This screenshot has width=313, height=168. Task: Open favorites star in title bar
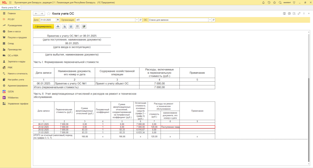[274, 2]
